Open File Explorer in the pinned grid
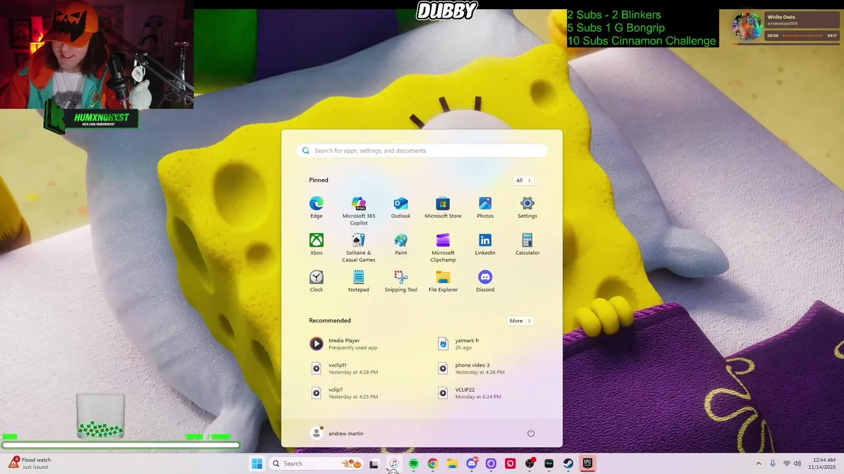This screenshot has width=844, height=474. point(443,281)
